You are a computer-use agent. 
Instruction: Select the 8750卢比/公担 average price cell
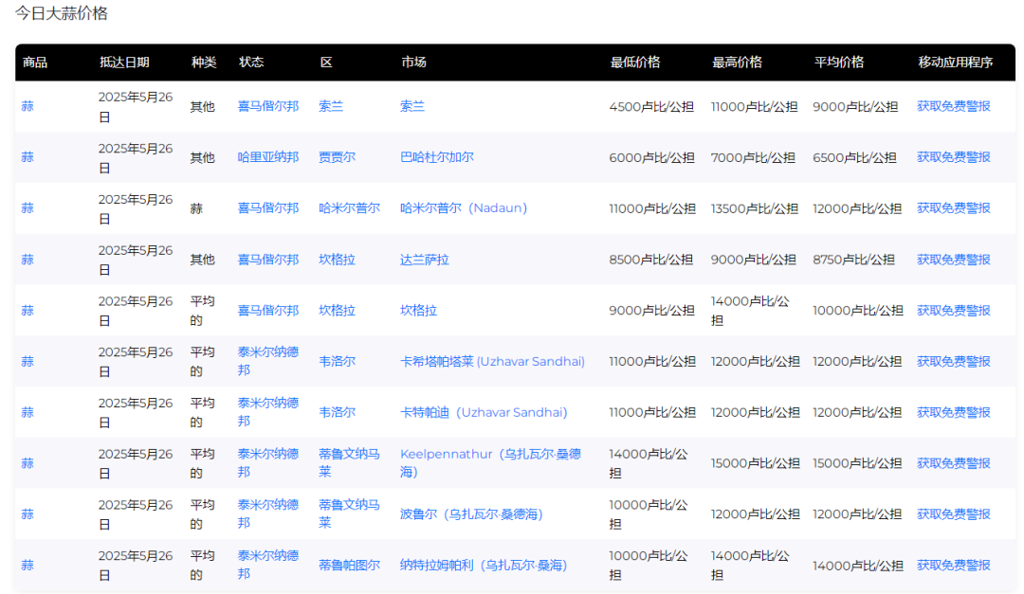(853, 260)
